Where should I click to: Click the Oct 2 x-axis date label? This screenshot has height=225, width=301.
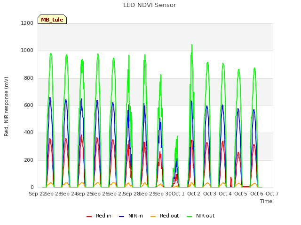(194, 194)
